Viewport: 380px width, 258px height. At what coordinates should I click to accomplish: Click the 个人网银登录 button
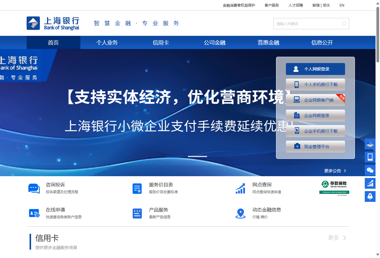[315, 69]
